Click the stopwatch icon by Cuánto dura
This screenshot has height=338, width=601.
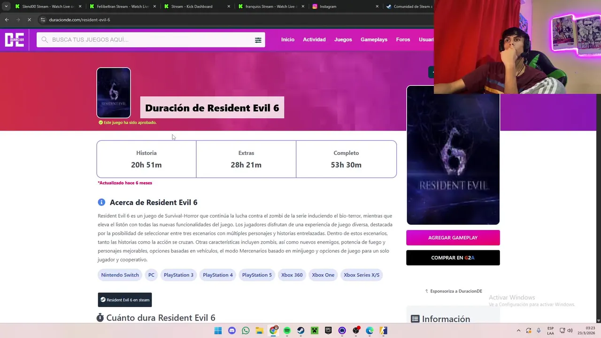(100, 318)
